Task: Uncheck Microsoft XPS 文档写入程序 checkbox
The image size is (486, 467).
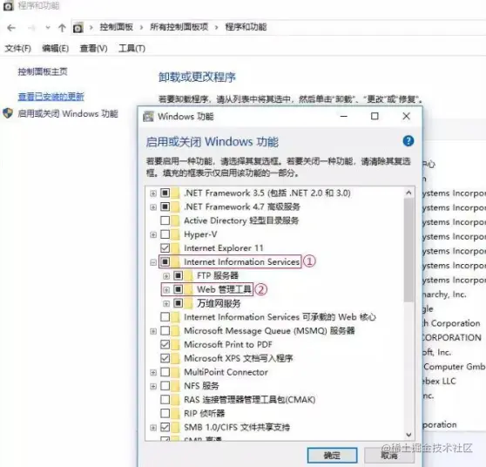Action: pyautogui.click(x=165, y=358)
